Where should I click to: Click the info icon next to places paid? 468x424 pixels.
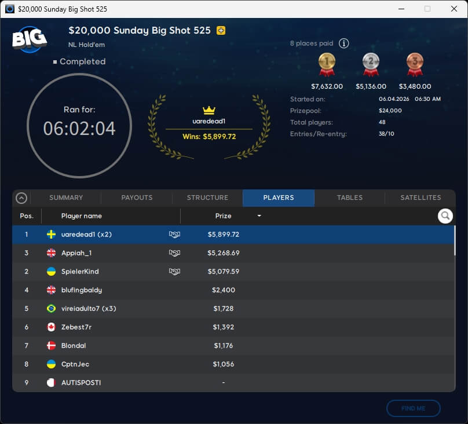tap(343, 43)
